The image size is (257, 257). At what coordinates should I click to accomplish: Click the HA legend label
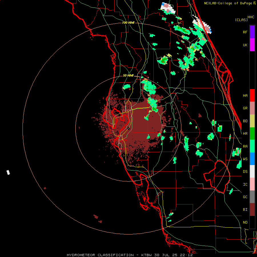pos(245,95)
